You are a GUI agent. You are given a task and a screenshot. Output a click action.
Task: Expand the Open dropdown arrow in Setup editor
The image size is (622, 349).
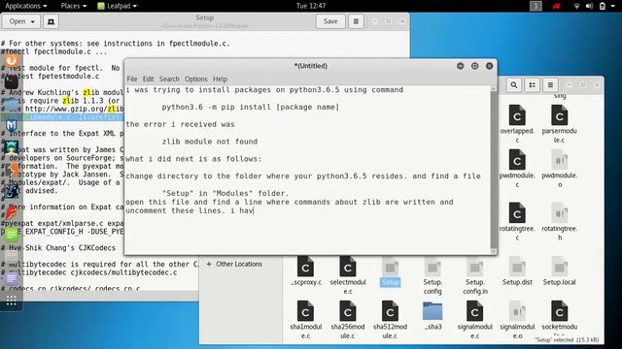(x=32, y=21)
